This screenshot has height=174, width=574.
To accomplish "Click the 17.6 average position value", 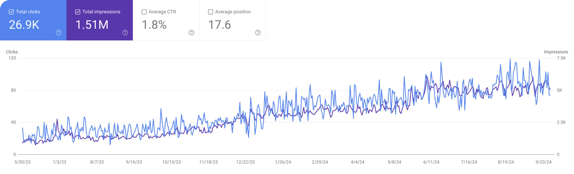I will pyautogui.click(x=219, y=25).
